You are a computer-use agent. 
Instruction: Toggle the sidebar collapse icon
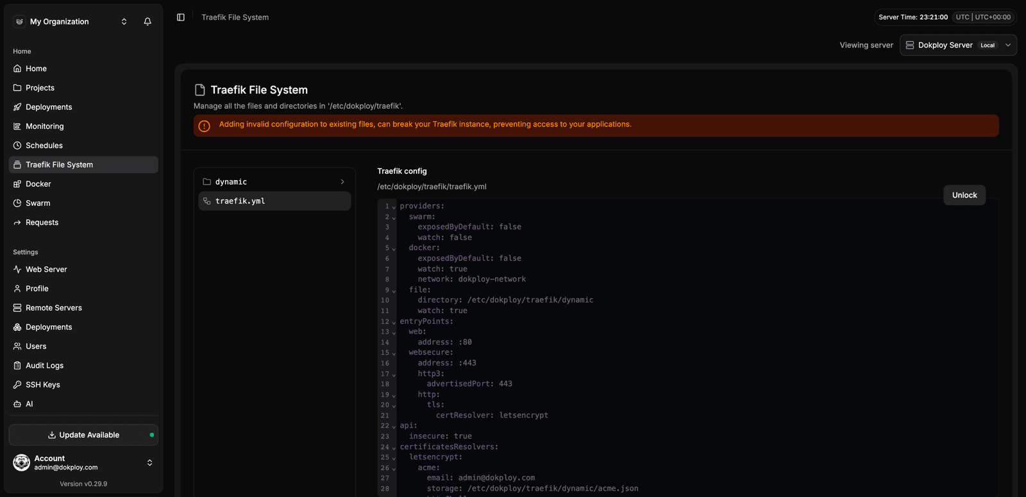(x=181, y=17)
